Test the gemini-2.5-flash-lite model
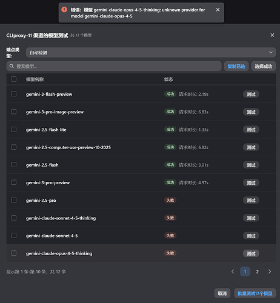Screen dimensions: 280x303 pos(251,130)
